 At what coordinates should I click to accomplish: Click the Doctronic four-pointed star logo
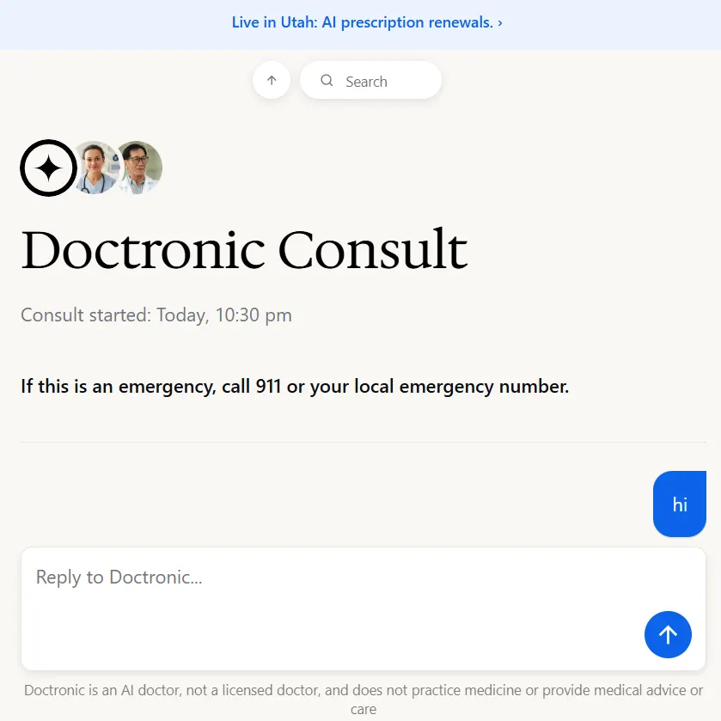click(48, 168)
